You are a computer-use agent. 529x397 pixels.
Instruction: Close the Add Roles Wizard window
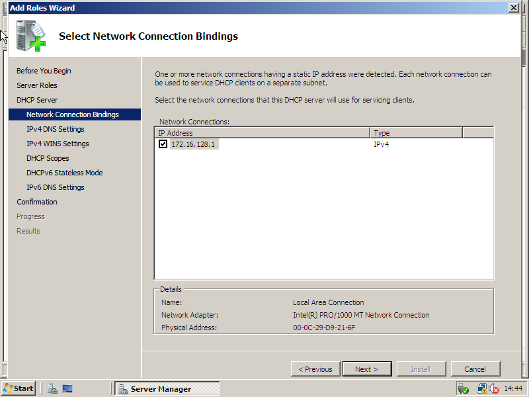click(513, 7)
